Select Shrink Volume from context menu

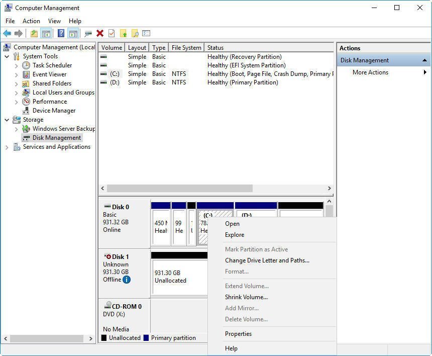pos(272,297)
